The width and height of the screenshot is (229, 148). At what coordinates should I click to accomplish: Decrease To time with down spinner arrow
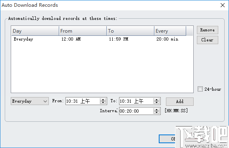coord(156,103)
